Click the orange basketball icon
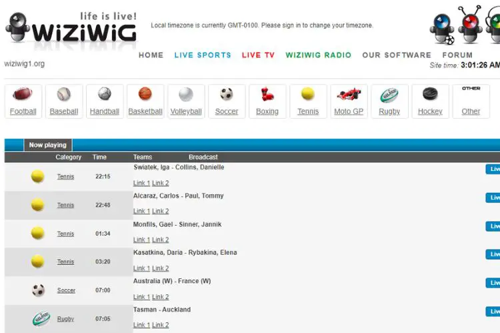 click(145, 94)
